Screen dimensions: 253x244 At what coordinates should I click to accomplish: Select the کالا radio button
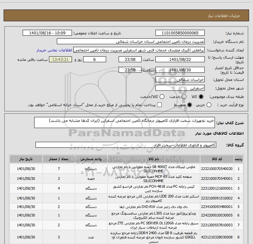201,97
